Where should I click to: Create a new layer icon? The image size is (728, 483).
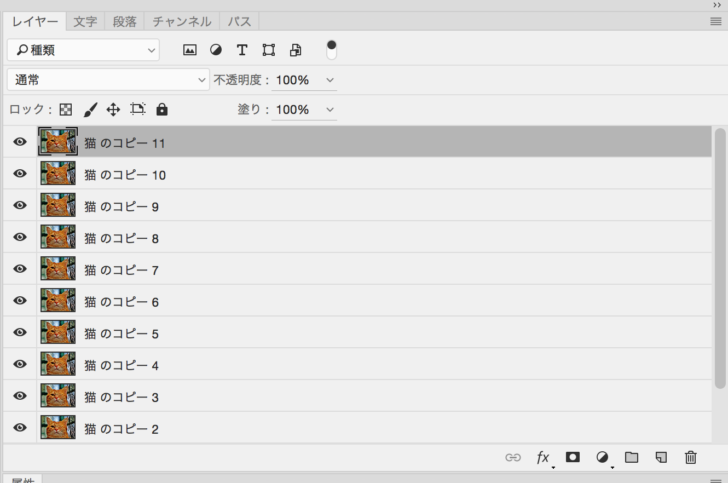click(661, 457)
